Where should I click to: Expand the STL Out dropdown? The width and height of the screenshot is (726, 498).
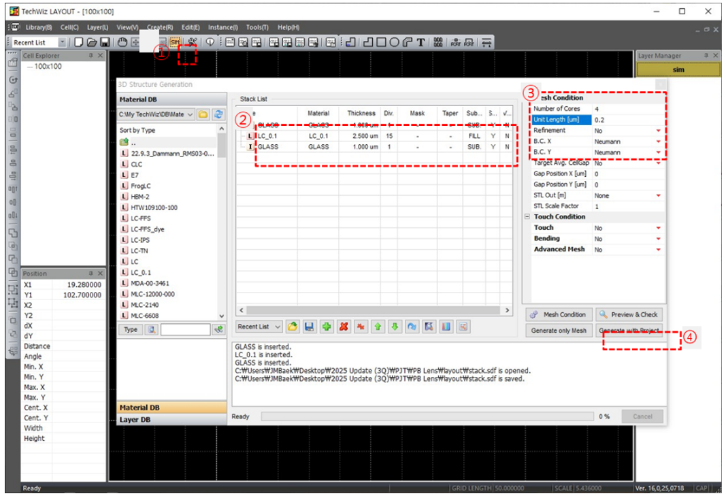point(658,196)
